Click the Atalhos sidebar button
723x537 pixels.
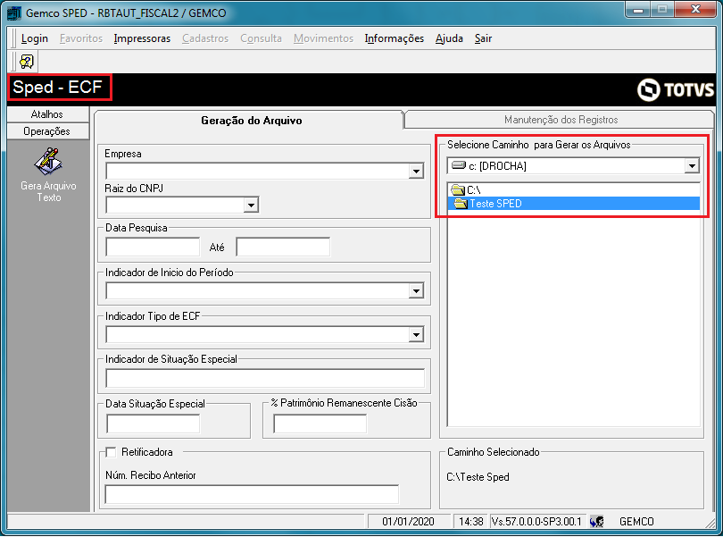point(48,114)
